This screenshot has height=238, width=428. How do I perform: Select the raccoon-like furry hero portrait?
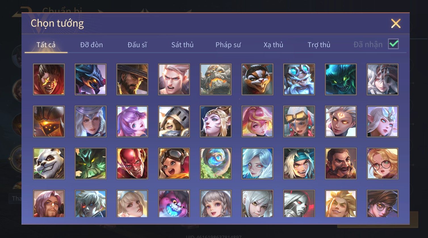click(x=257, y=79)
